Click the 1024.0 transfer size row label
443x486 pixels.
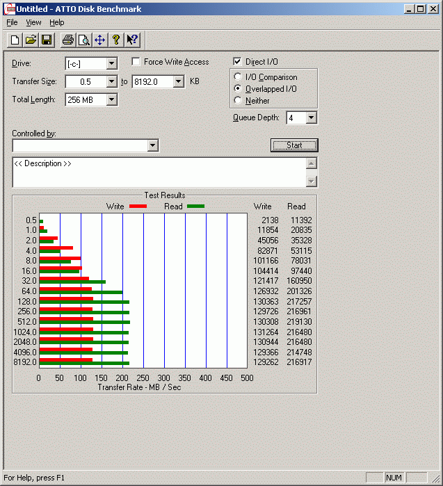click(x=25, y=332)
